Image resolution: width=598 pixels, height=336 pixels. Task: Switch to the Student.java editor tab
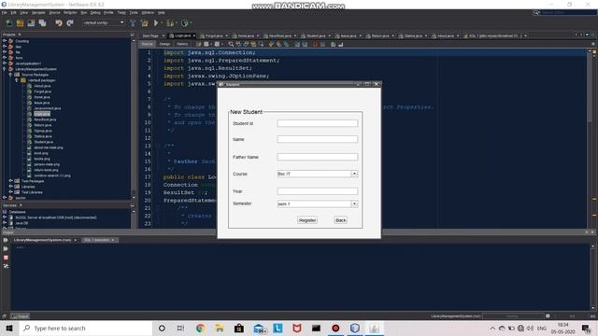click(316, 35)
